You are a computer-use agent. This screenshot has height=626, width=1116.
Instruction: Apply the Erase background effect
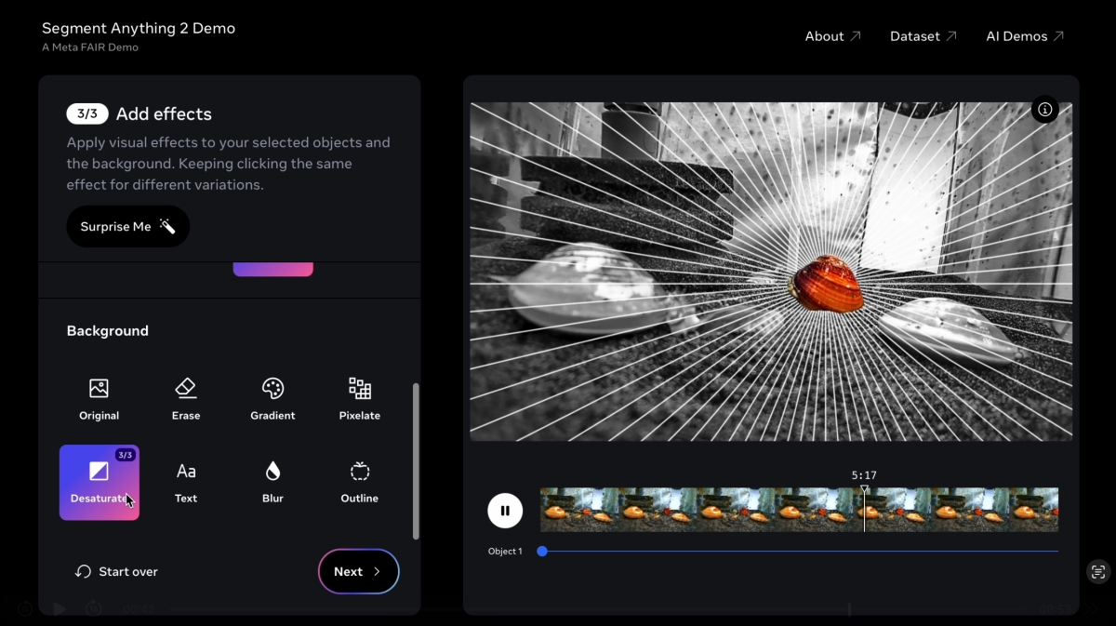[186, 399]
